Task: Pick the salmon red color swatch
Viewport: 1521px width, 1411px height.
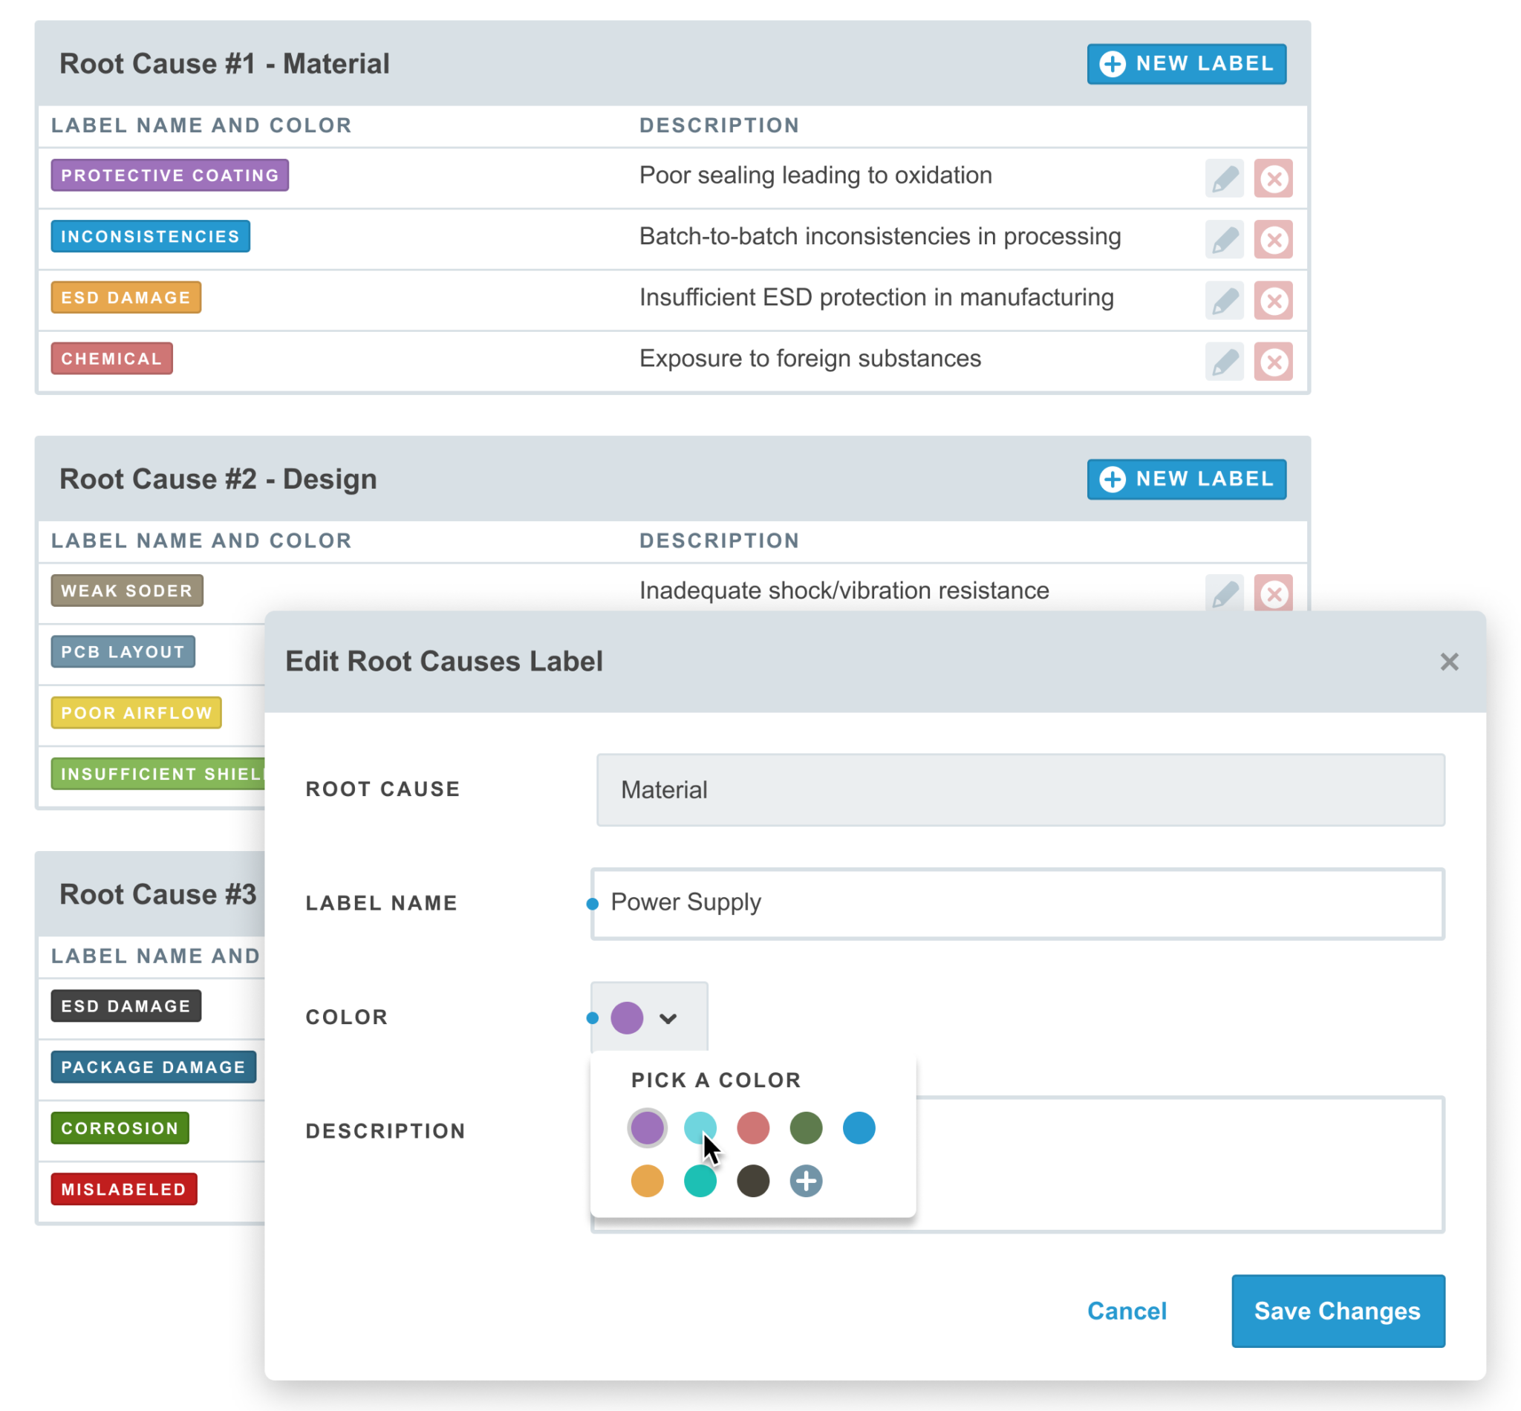Action: pyautogui.click(x=753, y=1128)
